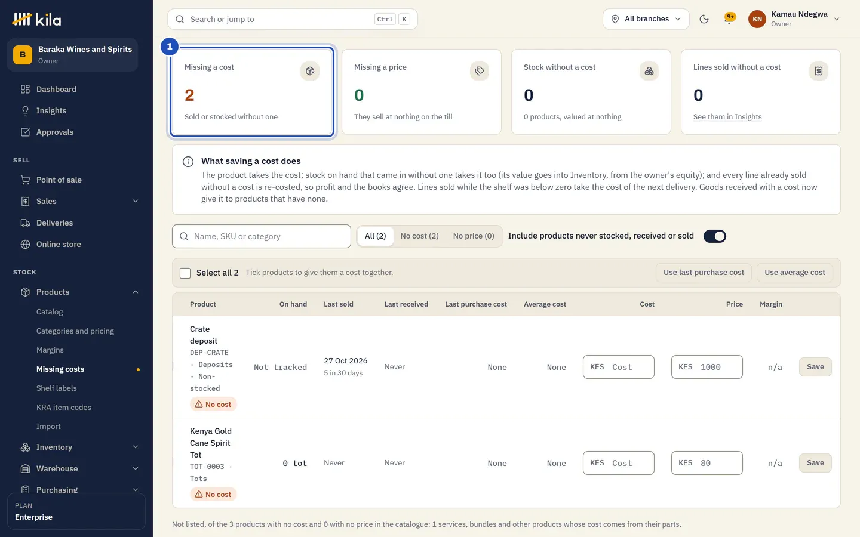
Task: Open Categories and pricing page
Action: (75, 331)
